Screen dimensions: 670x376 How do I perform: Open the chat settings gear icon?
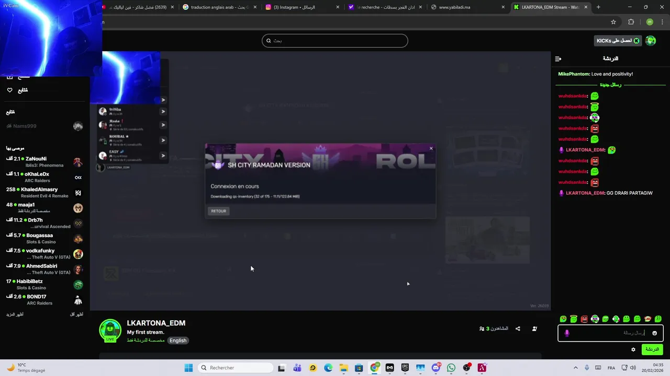click(x=633, y=349)
